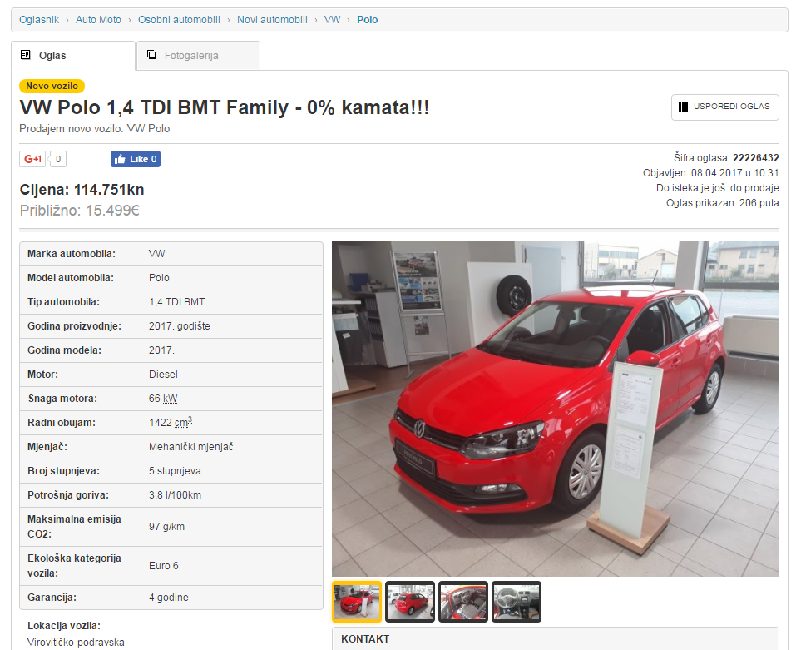Click the VW breadcrumb link

(x=332, y=19)
